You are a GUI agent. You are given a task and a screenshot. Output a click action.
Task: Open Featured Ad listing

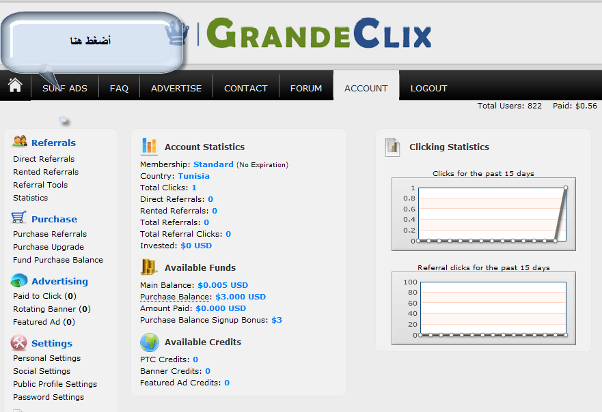click(44, 322)
